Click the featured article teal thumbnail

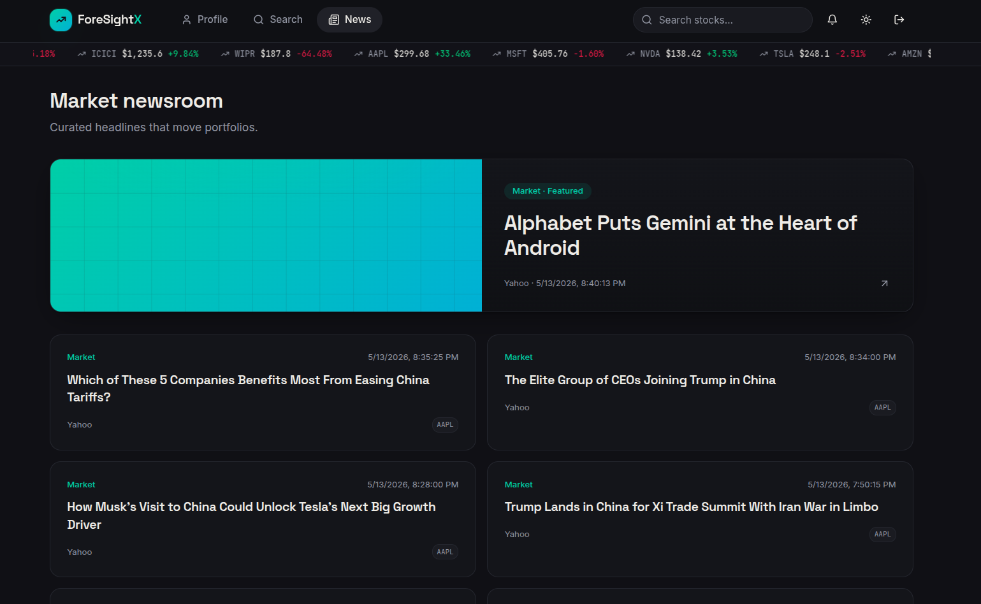tap(266, 235)
